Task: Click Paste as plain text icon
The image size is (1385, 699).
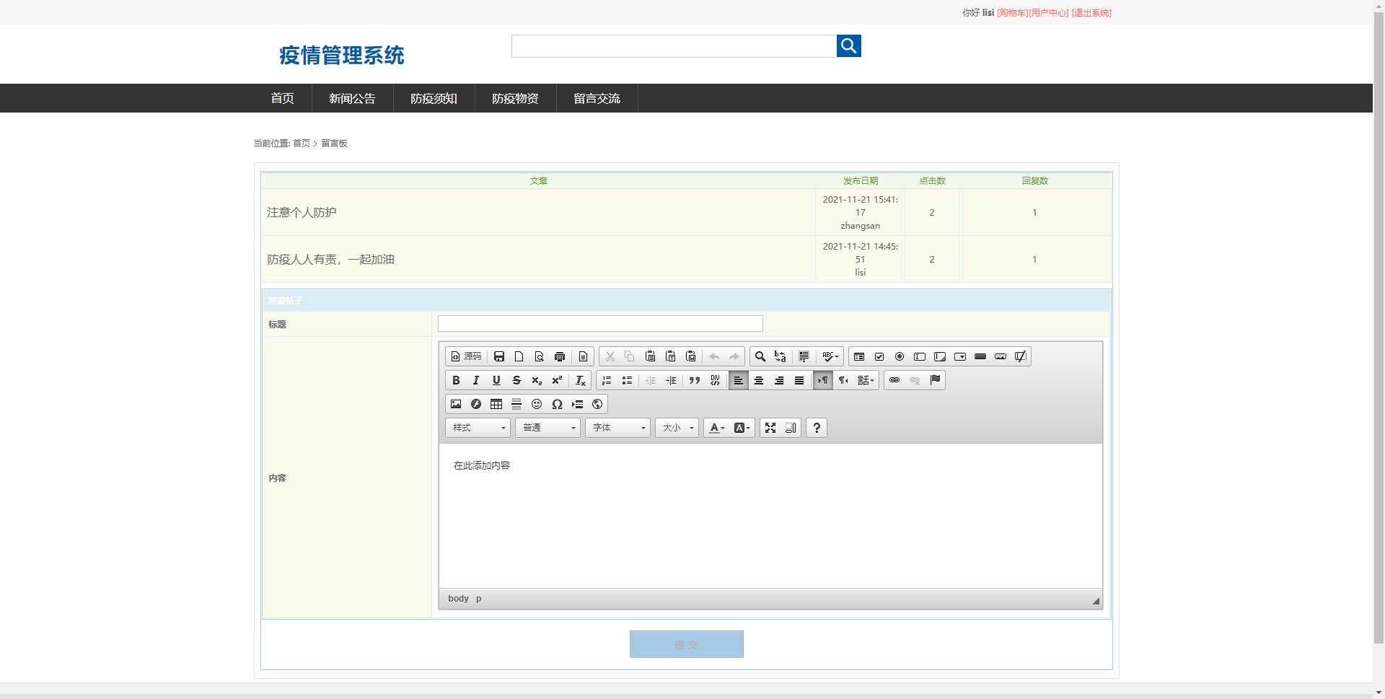Action: click(x=670, y=356)
